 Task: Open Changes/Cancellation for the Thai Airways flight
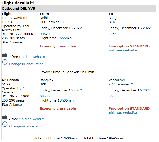26,64
